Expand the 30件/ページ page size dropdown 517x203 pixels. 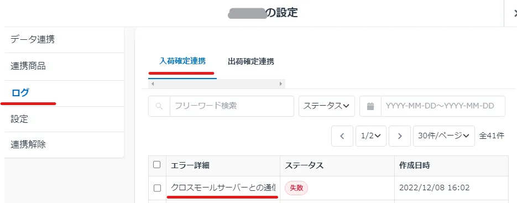(444, 136)
